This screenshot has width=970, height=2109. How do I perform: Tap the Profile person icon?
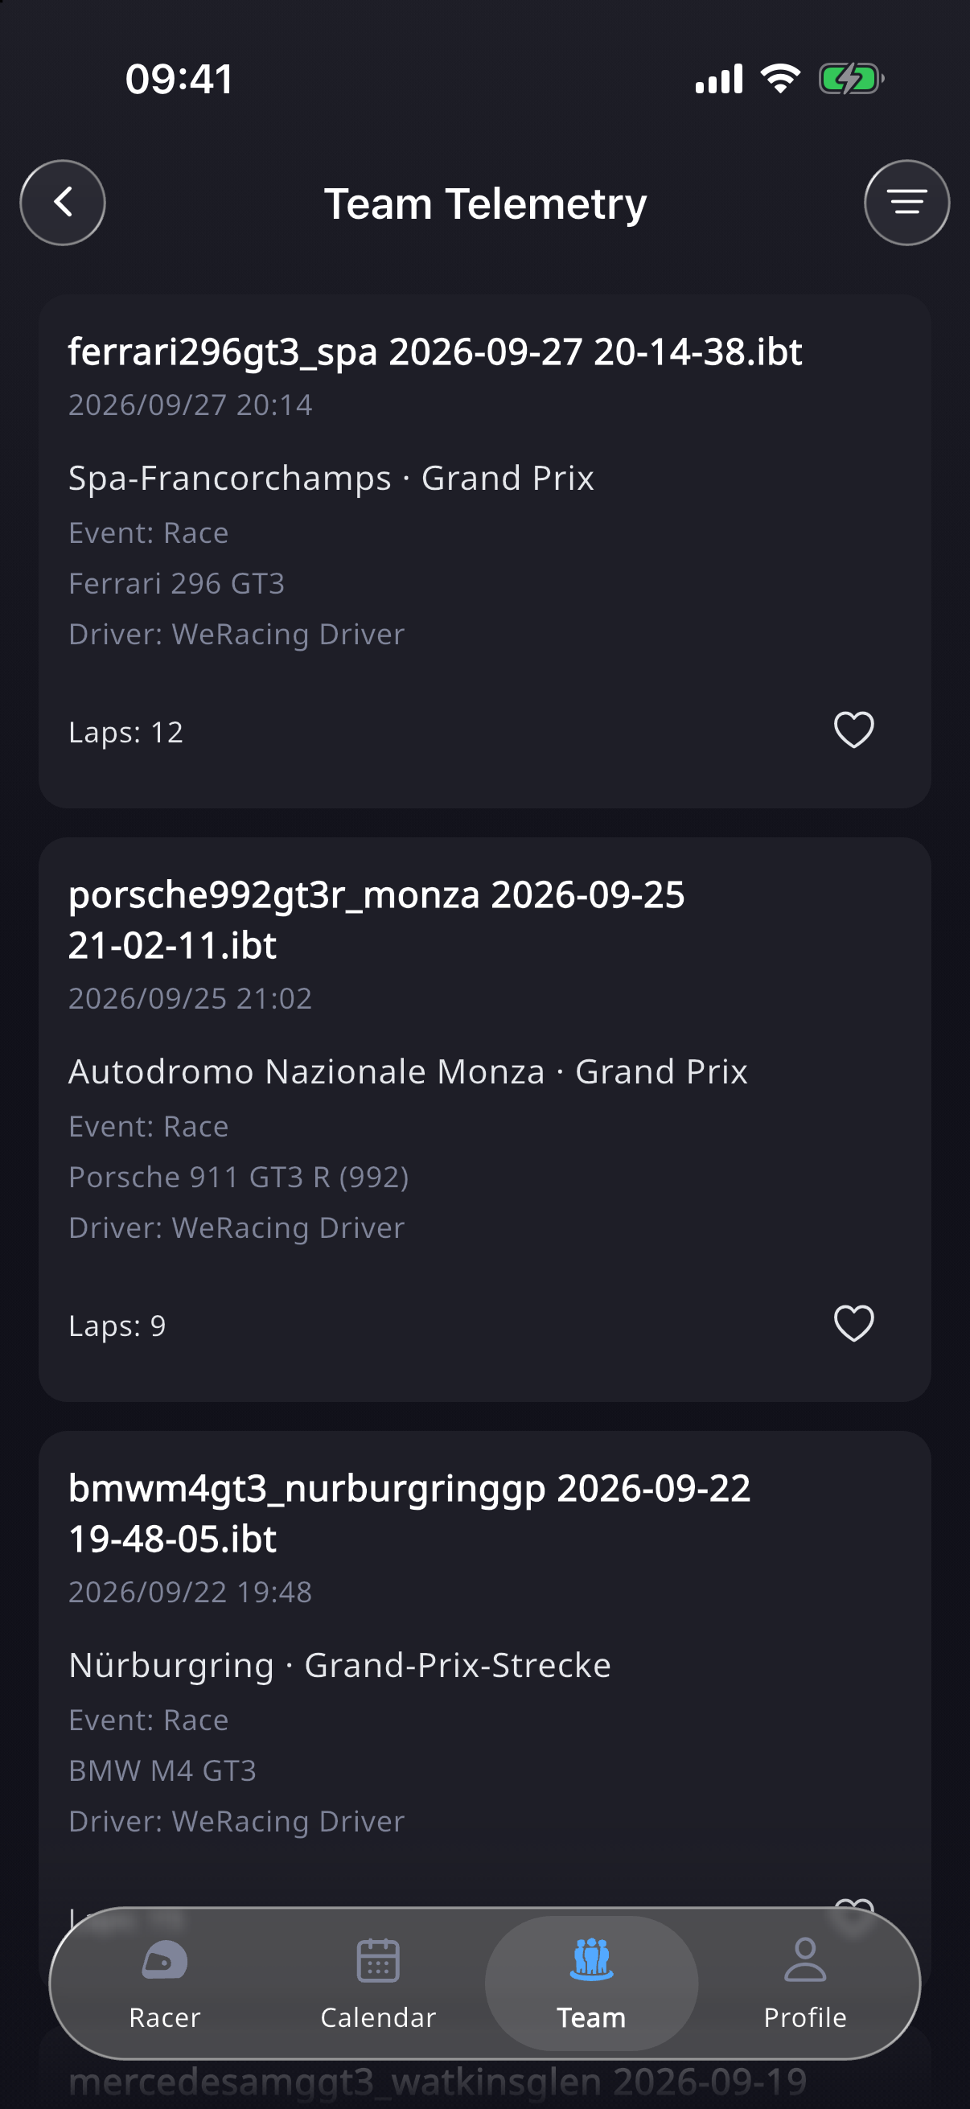pos(804,1959)
